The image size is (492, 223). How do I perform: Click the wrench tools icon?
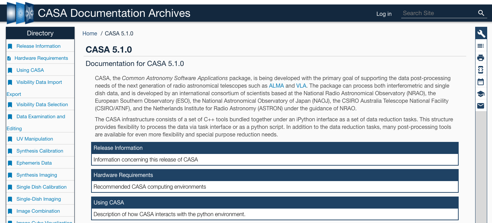[481, 34]
